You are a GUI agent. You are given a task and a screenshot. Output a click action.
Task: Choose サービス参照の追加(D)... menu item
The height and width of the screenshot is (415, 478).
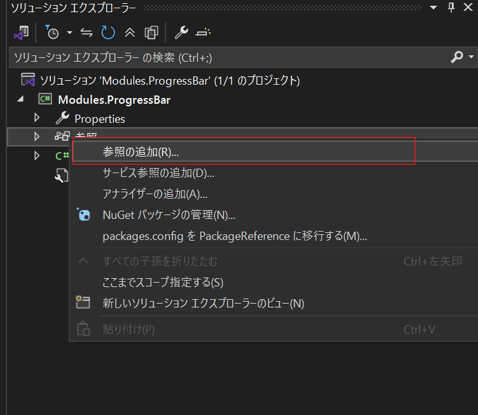click(x=274, y=173)
